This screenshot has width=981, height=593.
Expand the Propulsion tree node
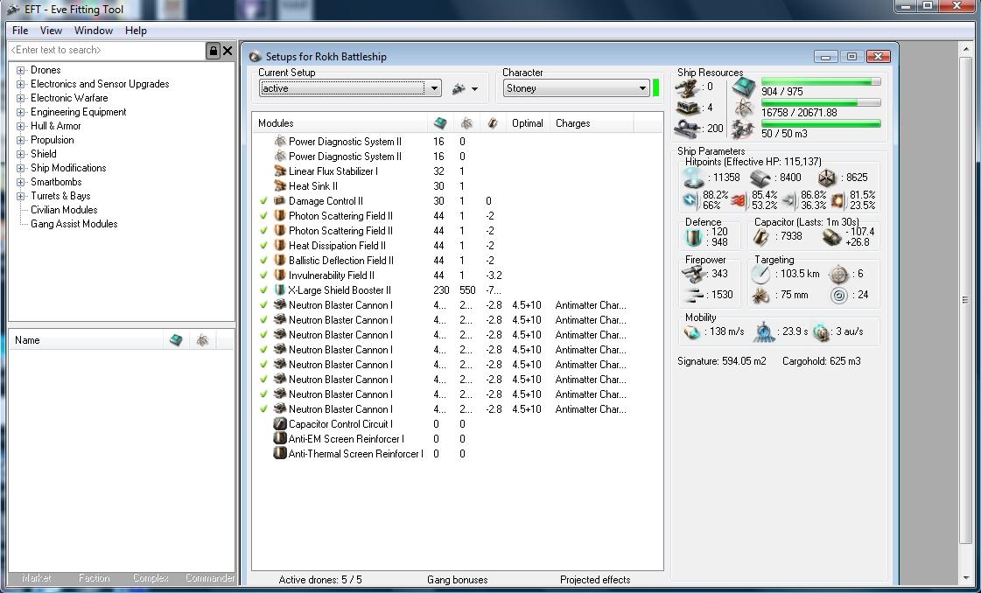pos(21,140)
